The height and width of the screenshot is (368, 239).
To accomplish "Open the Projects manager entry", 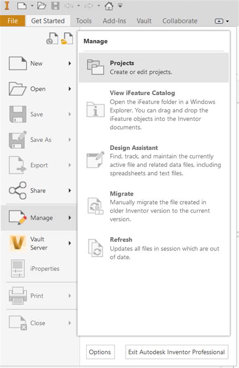I will coord(154,68).
